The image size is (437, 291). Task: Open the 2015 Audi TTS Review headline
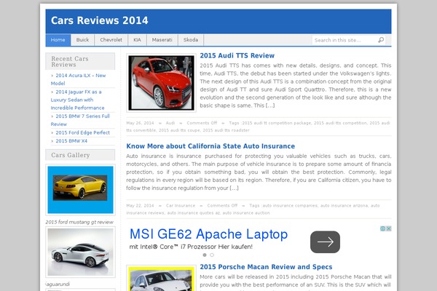click(237, 56)
